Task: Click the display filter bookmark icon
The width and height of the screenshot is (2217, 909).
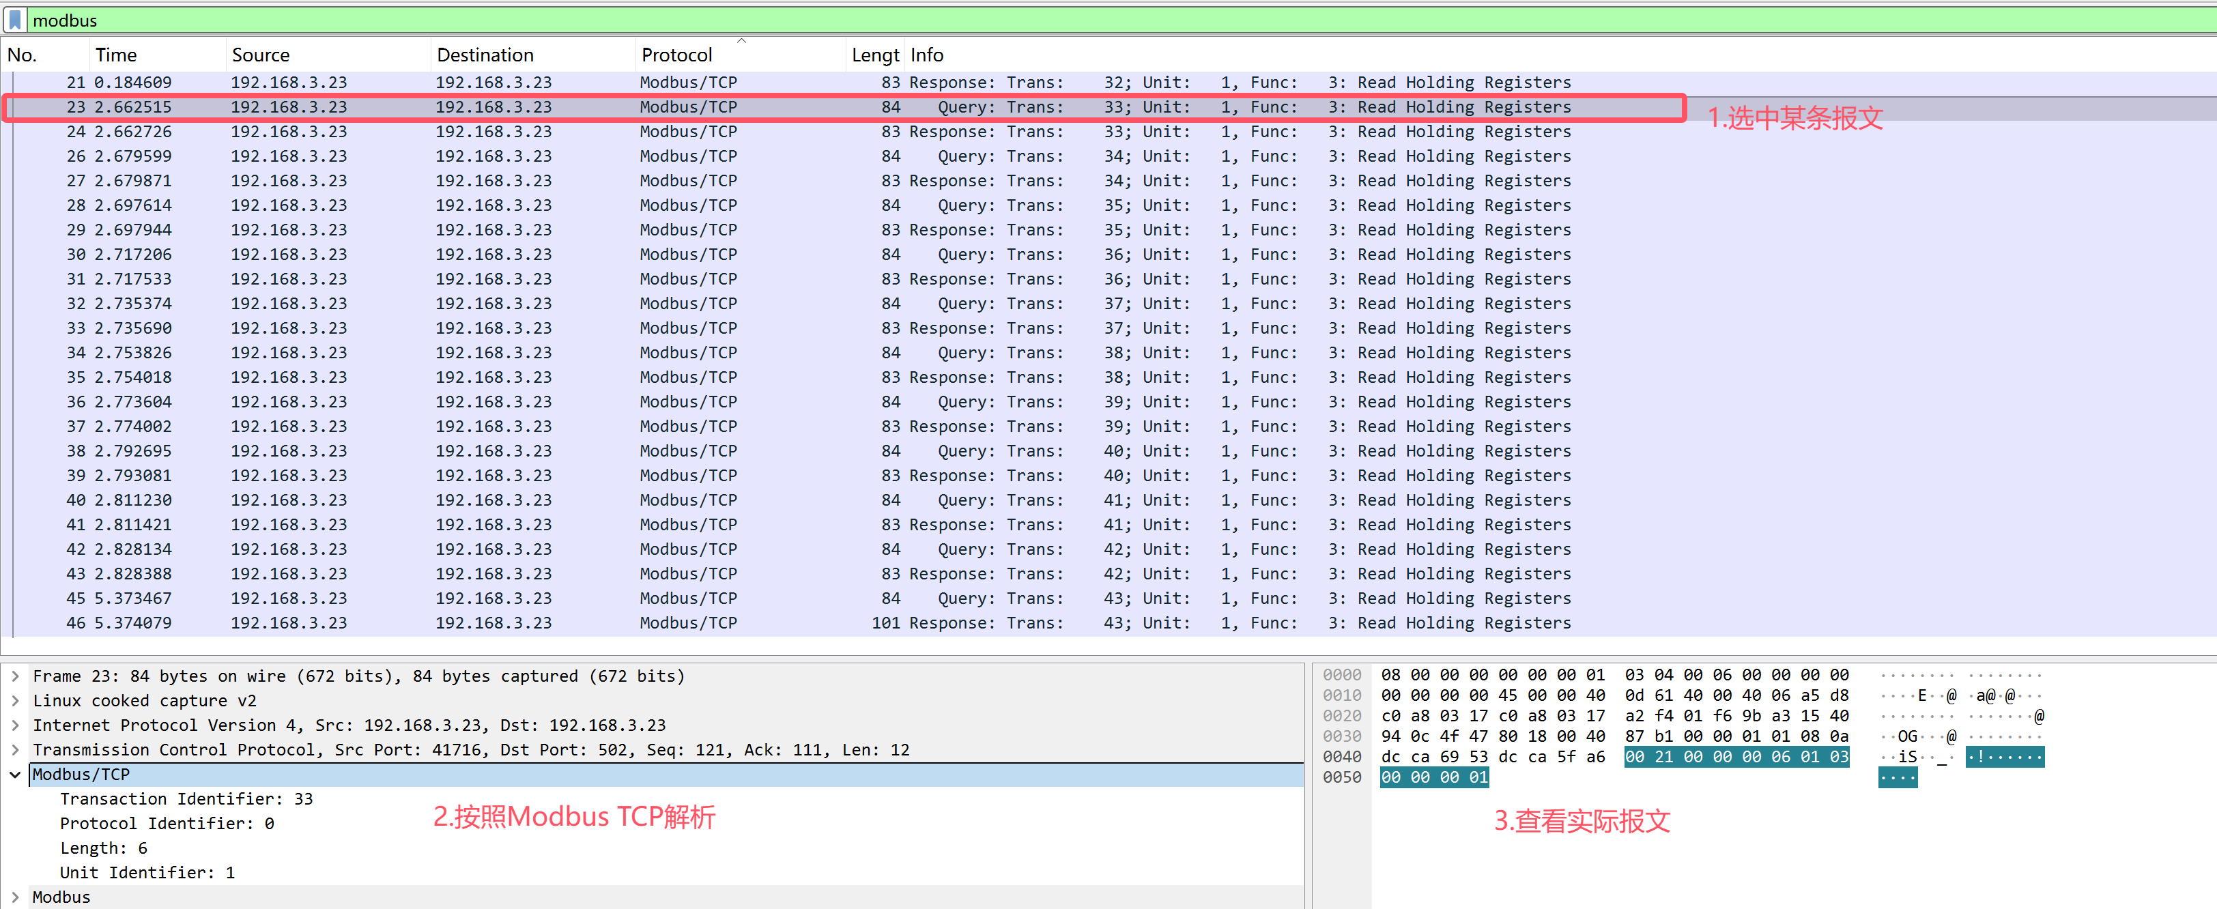Action: tap(14, 20)
